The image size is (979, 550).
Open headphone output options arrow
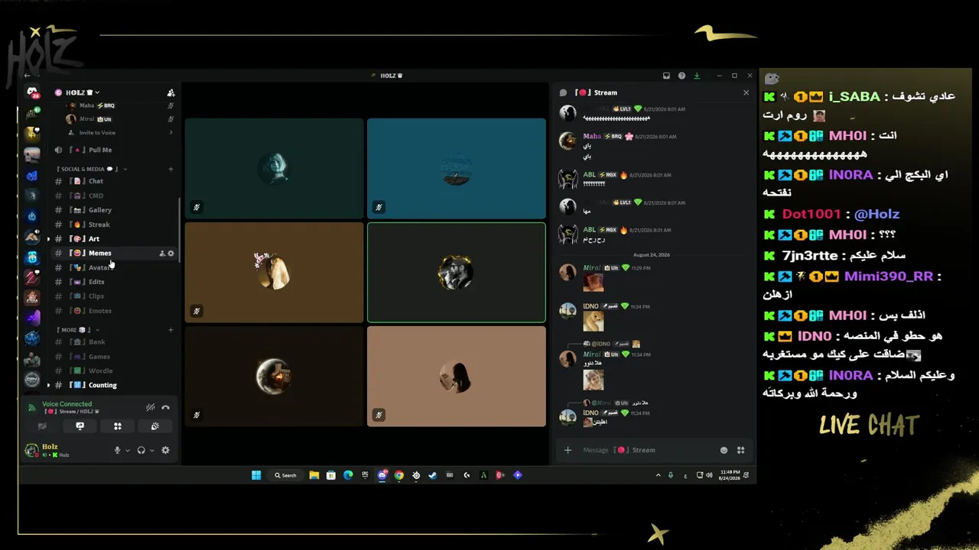(x=151, y=451)
